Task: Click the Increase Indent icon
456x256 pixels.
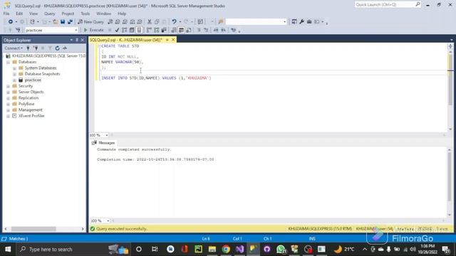Action: (x=223, y=30)
